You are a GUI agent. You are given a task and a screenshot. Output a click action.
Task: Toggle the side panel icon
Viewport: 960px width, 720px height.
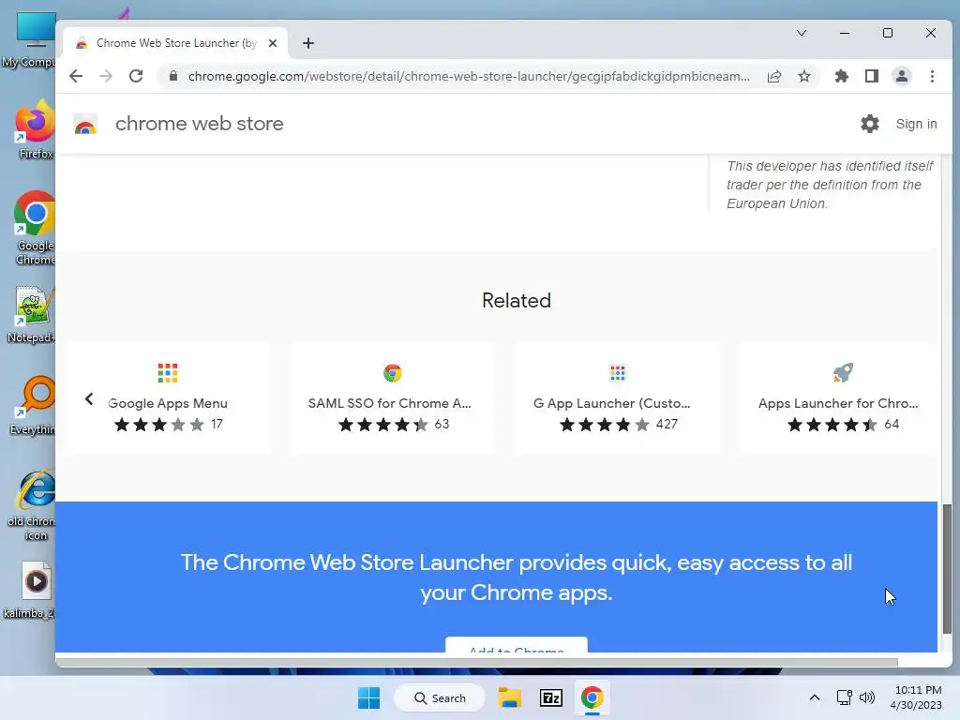tap(872, 76)
